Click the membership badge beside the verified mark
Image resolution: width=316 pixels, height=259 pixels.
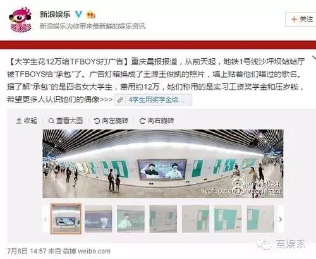(x=91, y=15)
